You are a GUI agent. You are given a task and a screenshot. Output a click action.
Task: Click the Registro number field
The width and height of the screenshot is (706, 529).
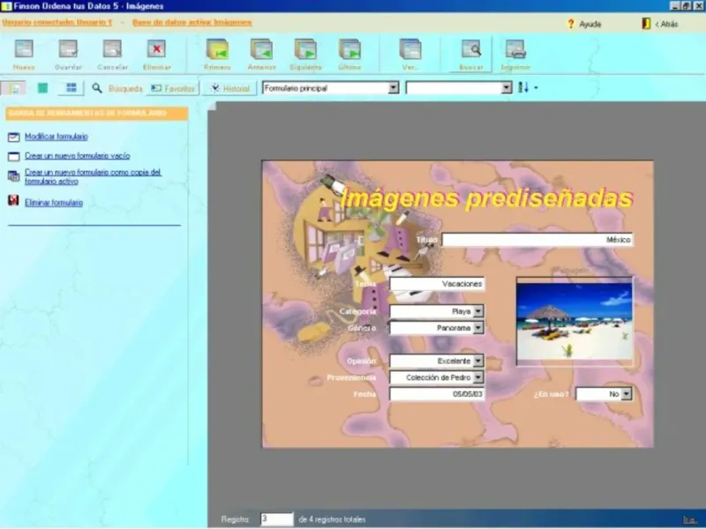[x=277, y=519]
